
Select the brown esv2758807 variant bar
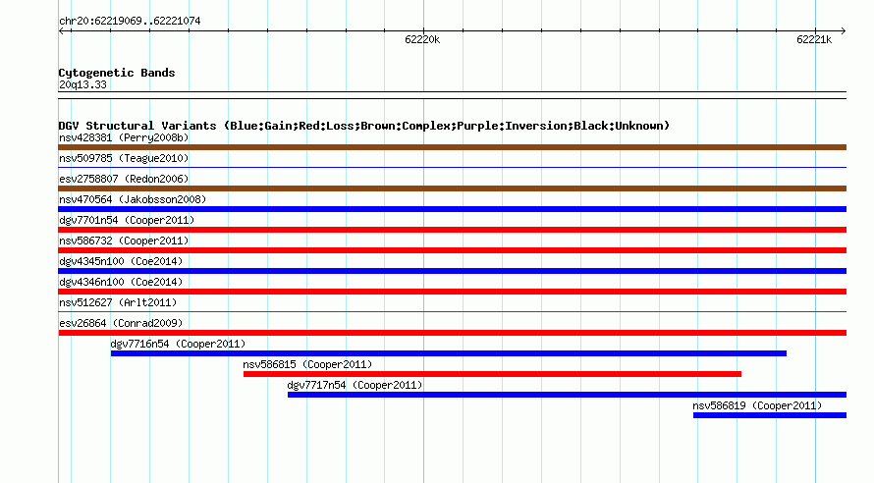pyautogui.click(x=452, y=188)
